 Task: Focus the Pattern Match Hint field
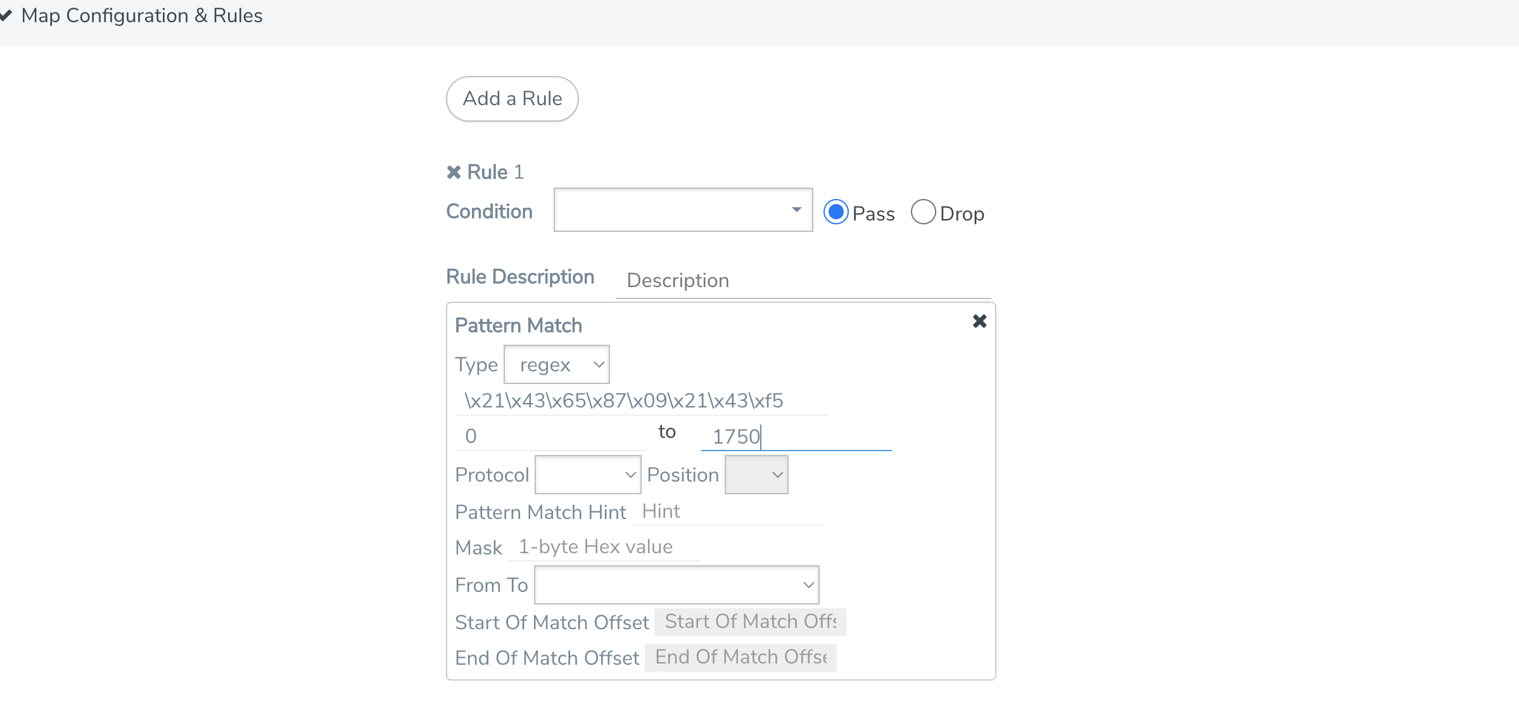click(x=727, y=511)
